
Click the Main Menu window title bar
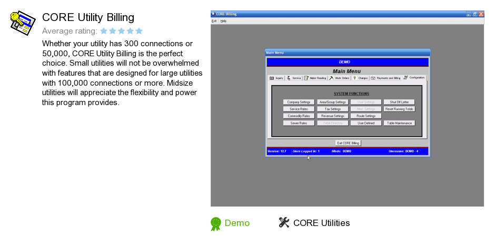coord(348,53)
